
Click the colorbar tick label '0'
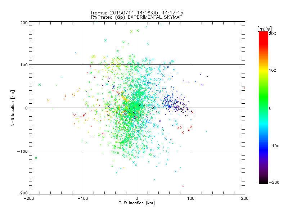(270, 108)
